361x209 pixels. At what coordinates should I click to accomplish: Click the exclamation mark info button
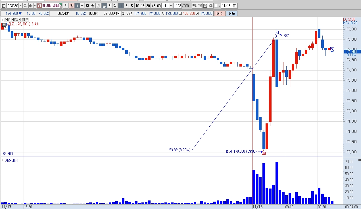[x=66, y=6]
